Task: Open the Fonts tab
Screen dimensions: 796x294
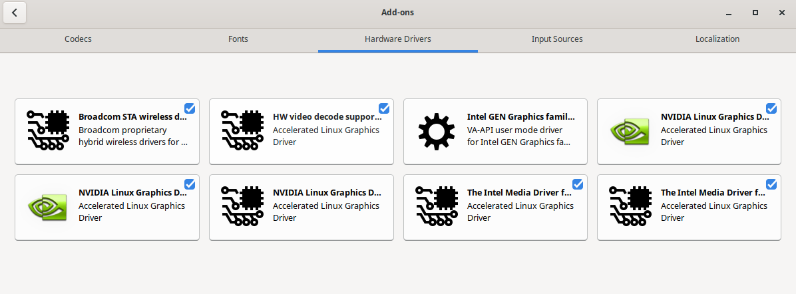Action: (238, 39)
